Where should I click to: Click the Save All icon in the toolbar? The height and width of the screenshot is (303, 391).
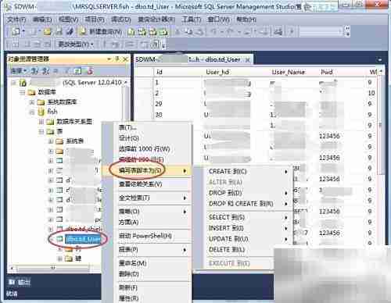click(x=70, y=32)
